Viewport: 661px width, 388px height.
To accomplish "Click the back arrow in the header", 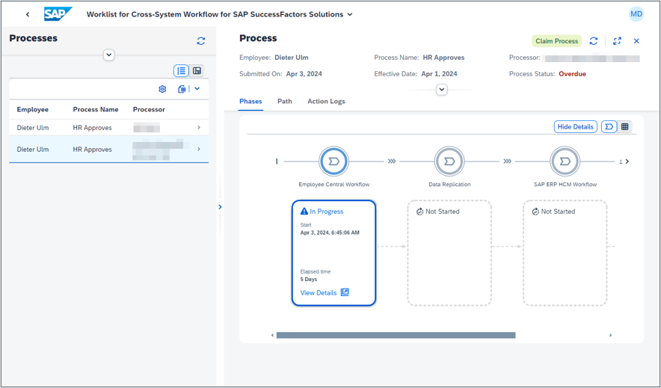I will coord(28,14).
